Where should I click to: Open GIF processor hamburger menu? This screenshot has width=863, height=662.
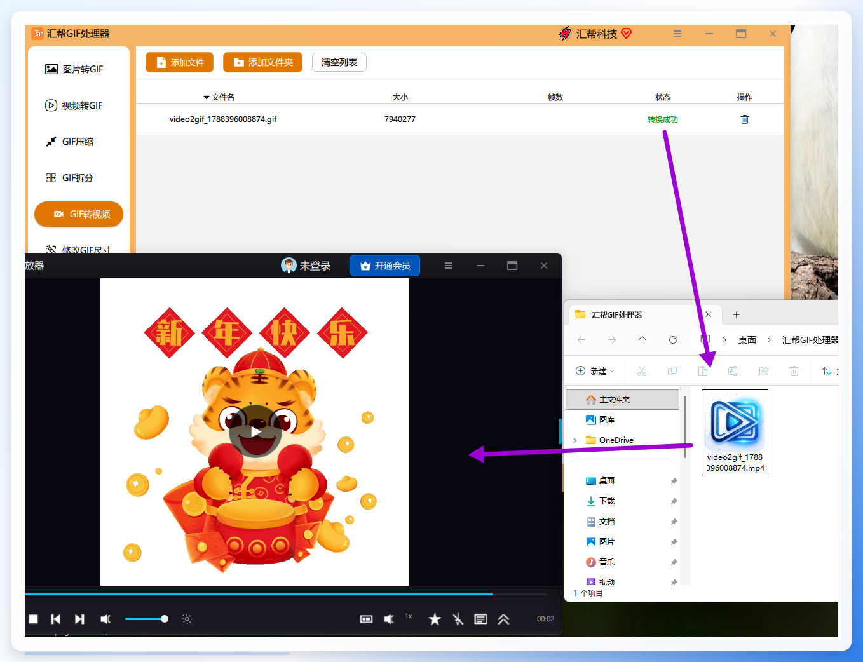tap(677, 34)
